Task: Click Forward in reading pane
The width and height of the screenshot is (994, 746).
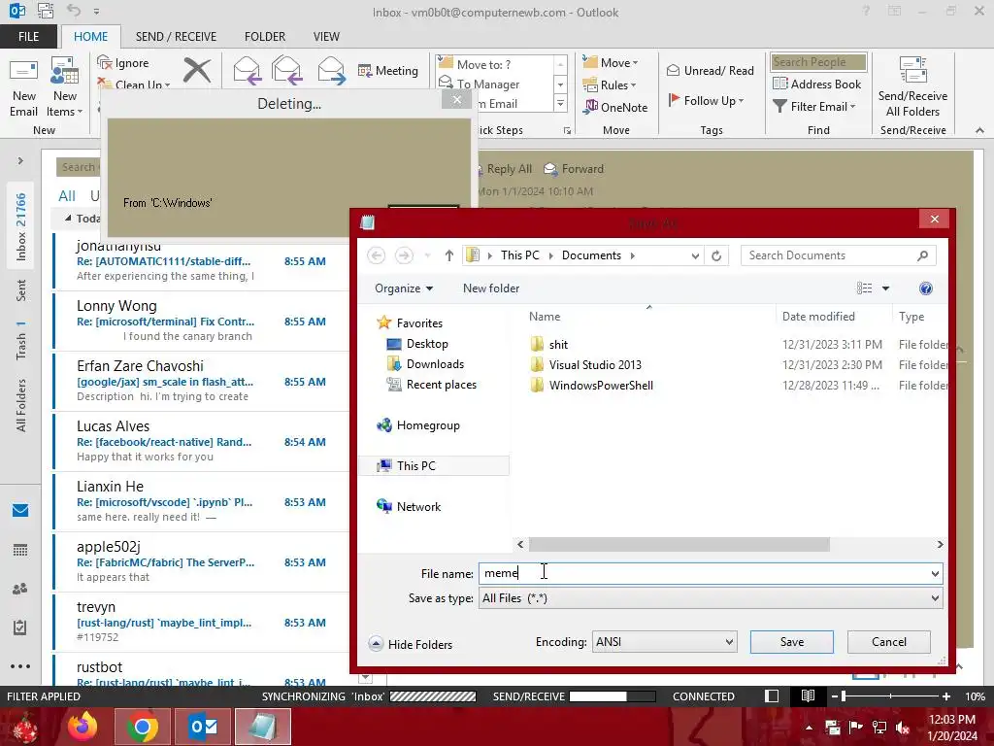Action: tap(574, 169)
